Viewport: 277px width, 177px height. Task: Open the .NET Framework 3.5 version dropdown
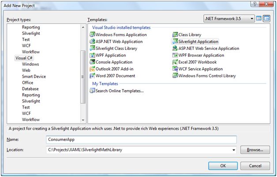(x=251, y=19)
